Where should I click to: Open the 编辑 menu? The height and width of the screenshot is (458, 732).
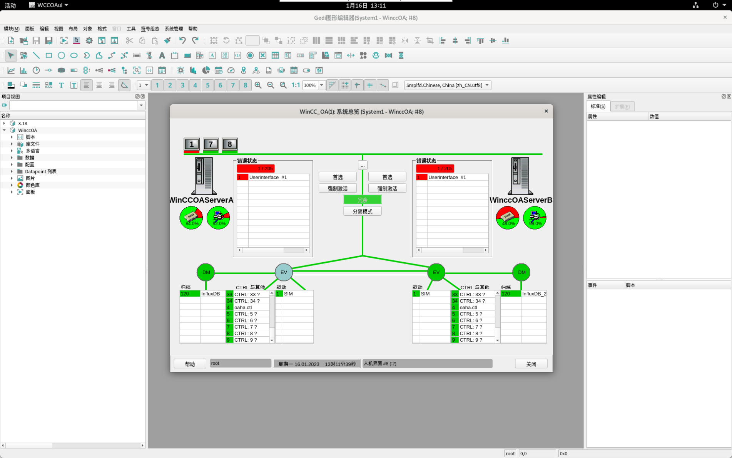coord(44,29)
